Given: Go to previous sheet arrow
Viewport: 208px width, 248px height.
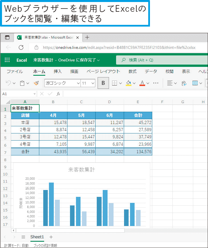Looking at the screenshot, I should click(5, 237).
